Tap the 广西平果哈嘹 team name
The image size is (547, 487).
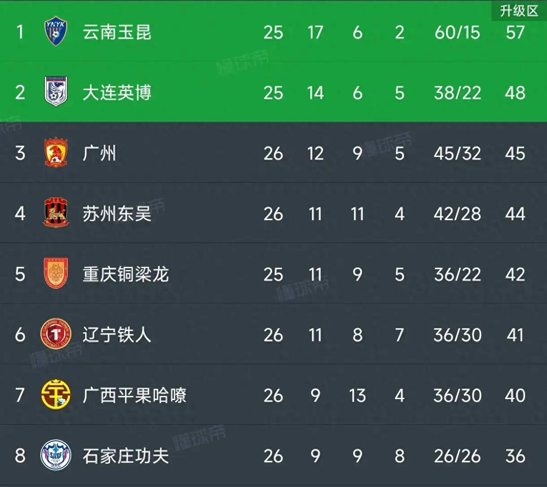tap(135, 396)
